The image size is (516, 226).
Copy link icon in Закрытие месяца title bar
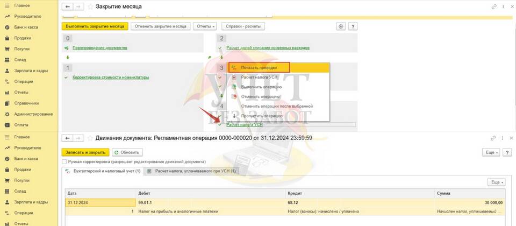pos(493,6)
